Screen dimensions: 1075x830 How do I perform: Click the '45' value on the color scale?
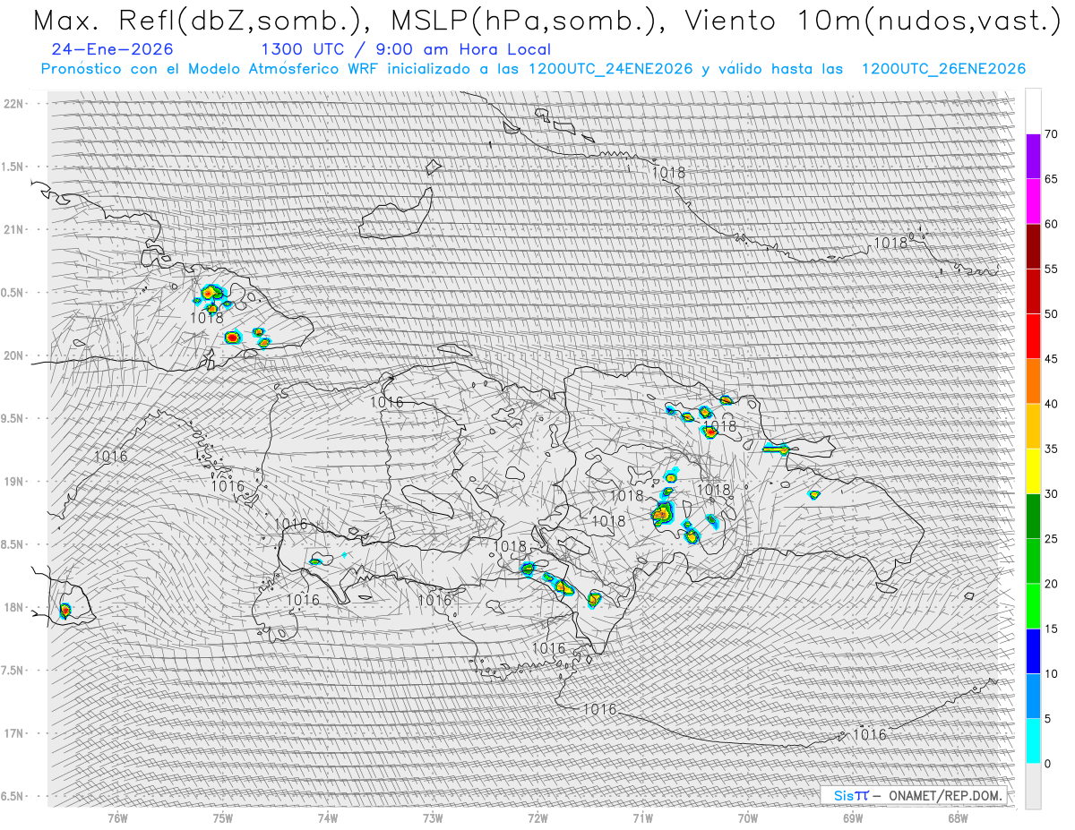coord(1051,359)
